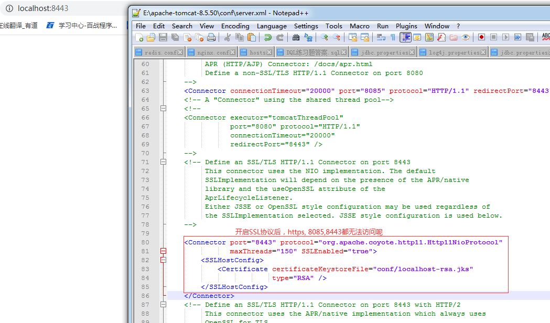Click the Save Recorded Macro icon
The image size is (550, 323).
click(530, 37)
